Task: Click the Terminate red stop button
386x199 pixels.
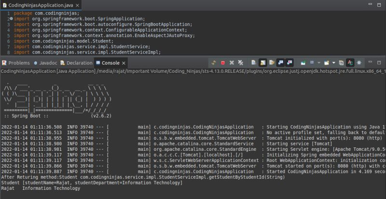Action: [223, 63]
